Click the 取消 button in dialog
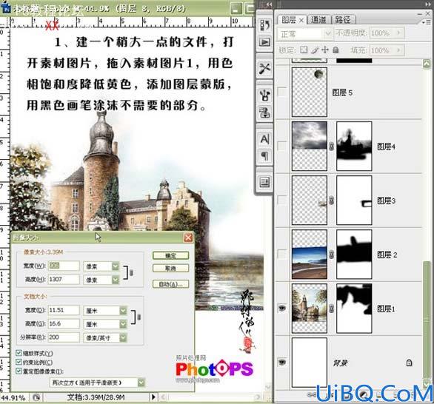434x404 pixels. [170, 269]
